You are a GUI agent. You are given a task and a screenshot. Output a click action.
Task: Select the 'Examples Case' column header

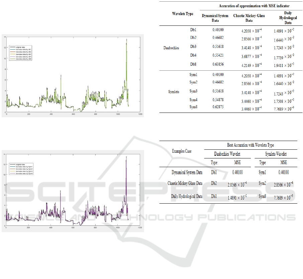[x=182, y=151]
